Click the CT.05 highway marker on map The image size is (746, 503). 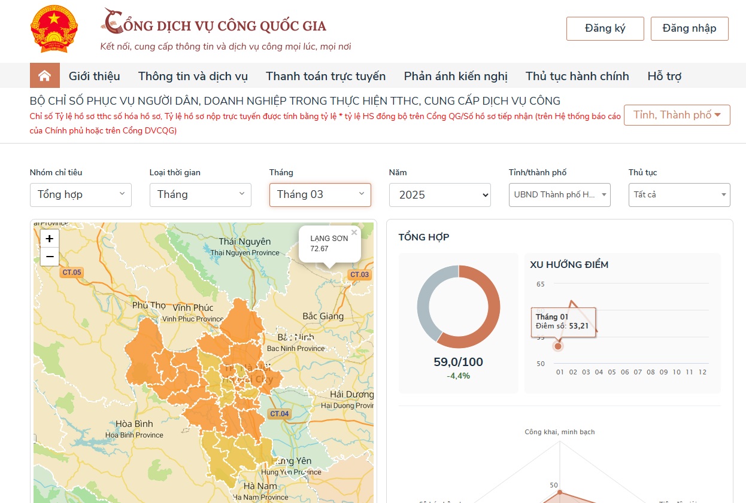coord(71,273)
